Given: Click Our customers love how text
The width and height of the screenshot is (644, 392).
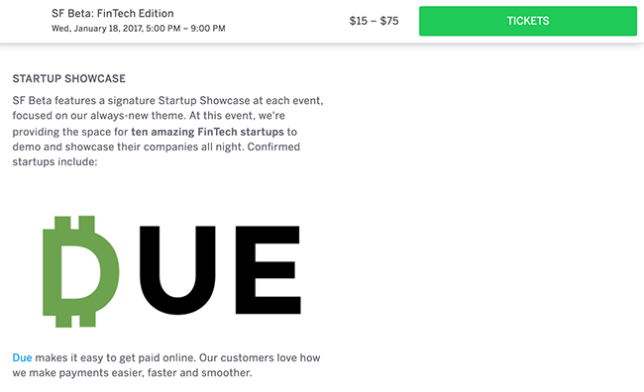Looking at the screenshot, I should click(260, 357).
